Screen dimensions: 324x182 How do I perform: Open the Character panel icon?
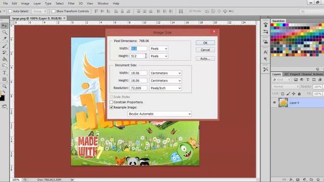point(265,52)
